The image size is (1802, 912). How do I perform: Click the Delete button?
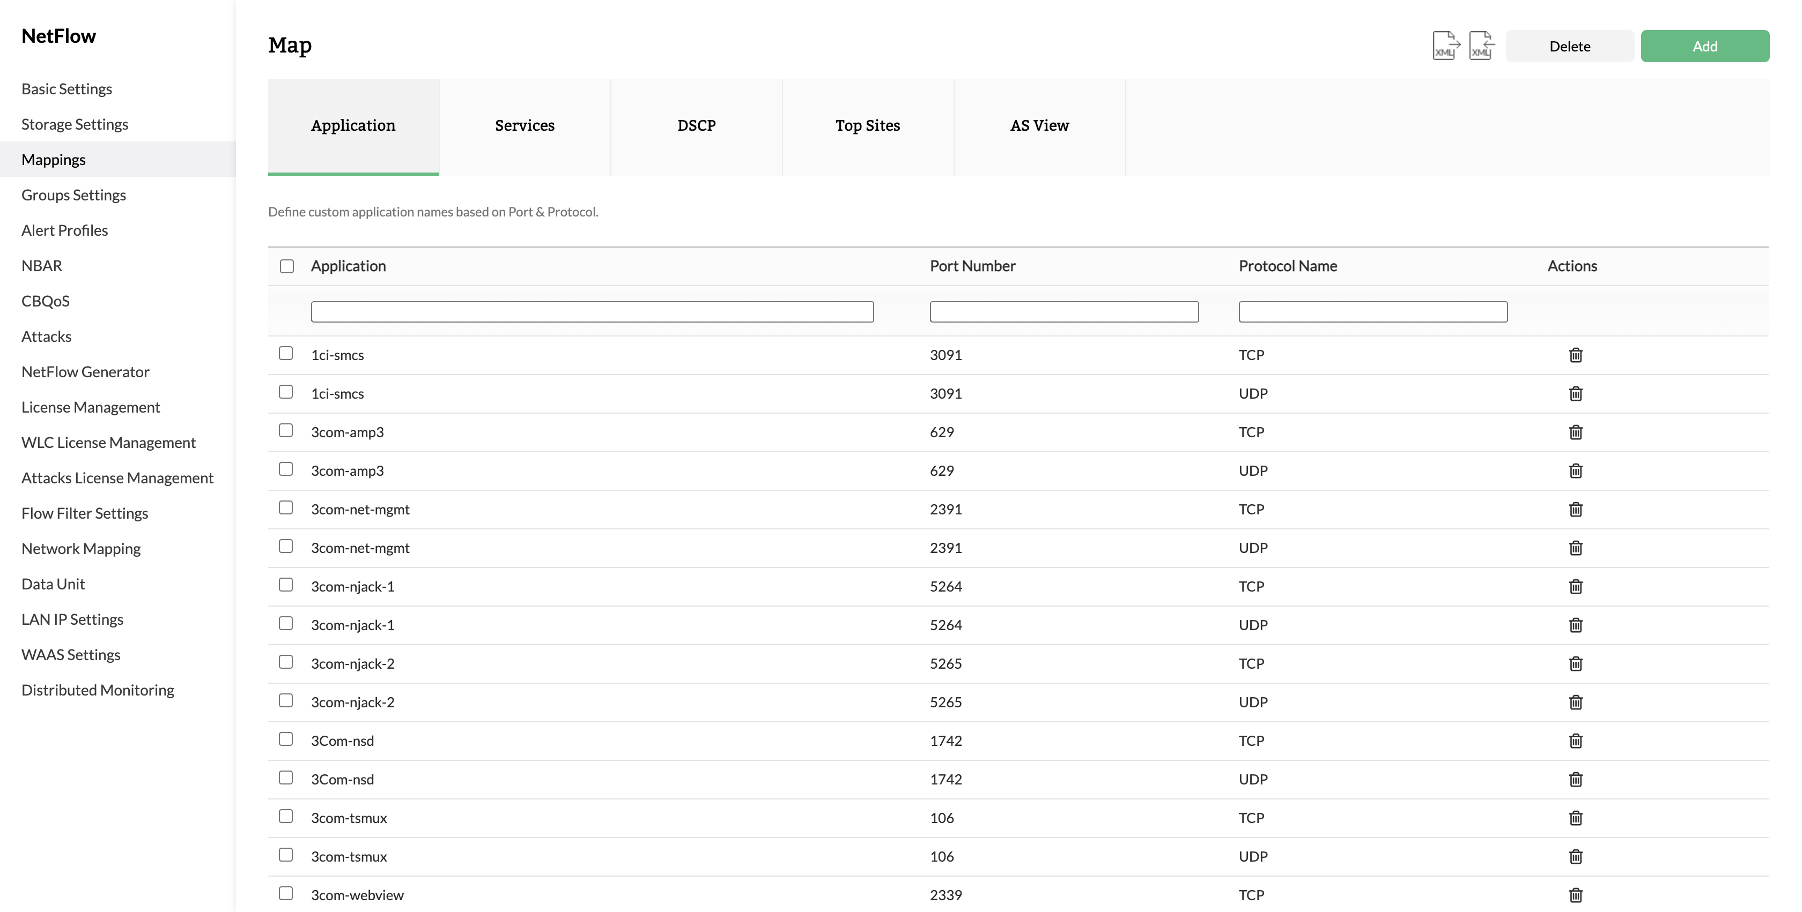[x=1569, y=46]
